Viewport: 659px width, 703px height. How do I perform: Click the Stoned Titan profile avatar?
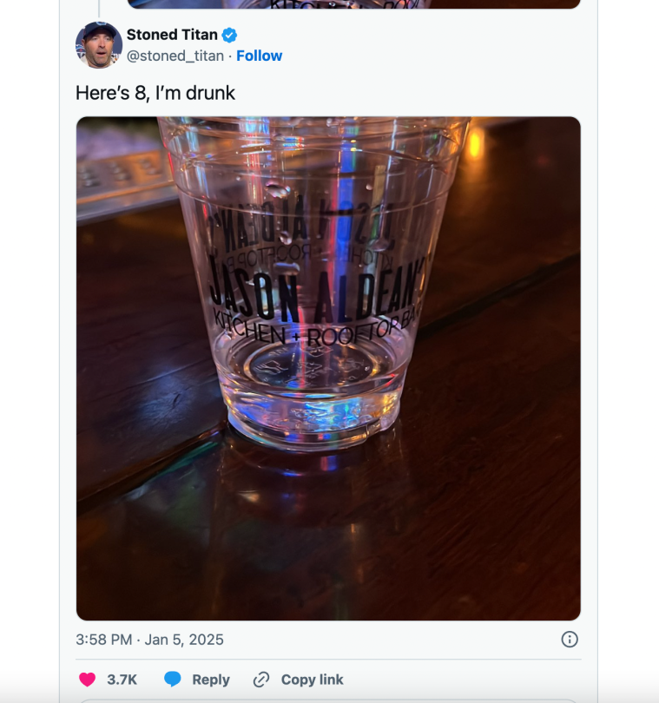click(98, 45)
